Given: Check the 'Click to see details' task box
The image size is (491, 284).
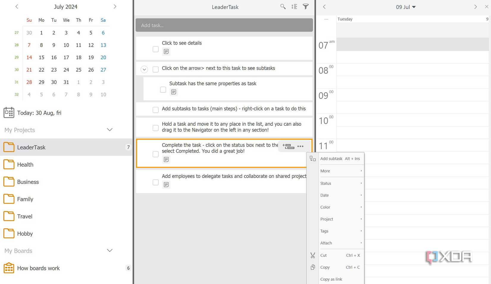Looking at the screenshot, I should coord(156,49).
